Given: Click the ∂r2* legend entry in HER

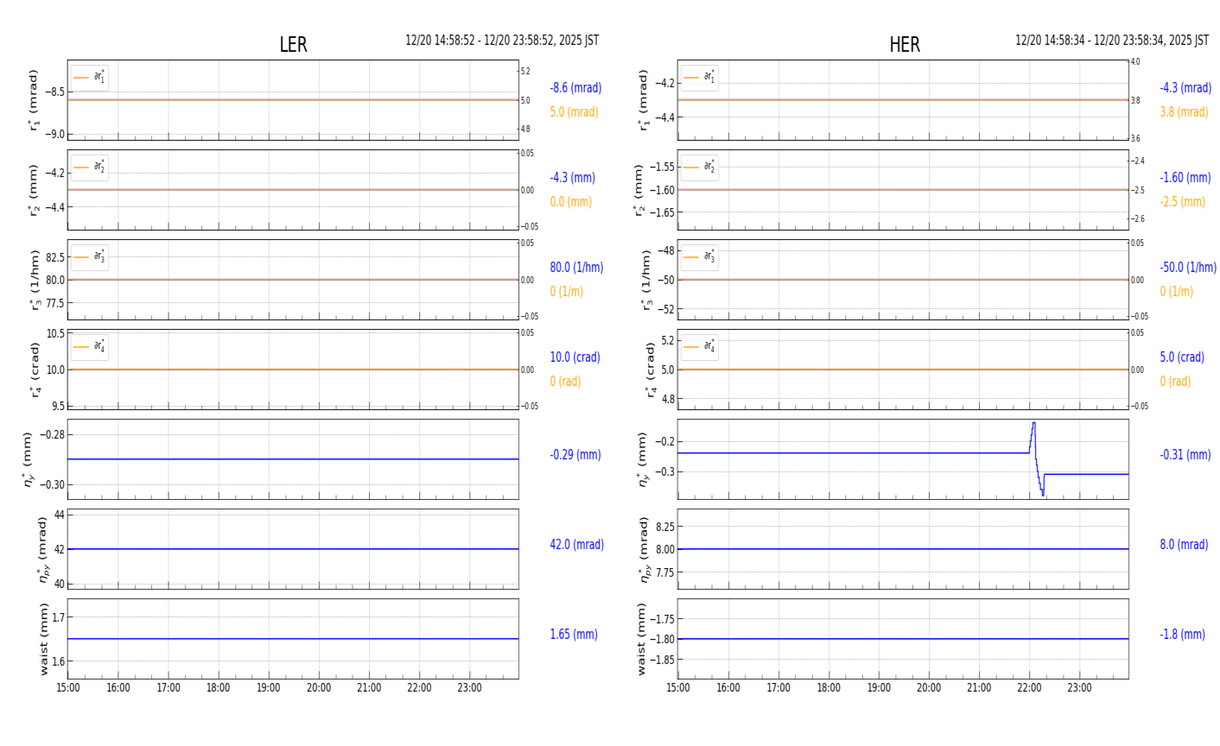Looking at the screenshot, I should click(x=700, y=168).
